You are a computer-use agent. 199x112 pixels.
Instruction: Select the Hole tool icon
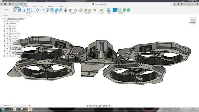[x=28, y=10]
